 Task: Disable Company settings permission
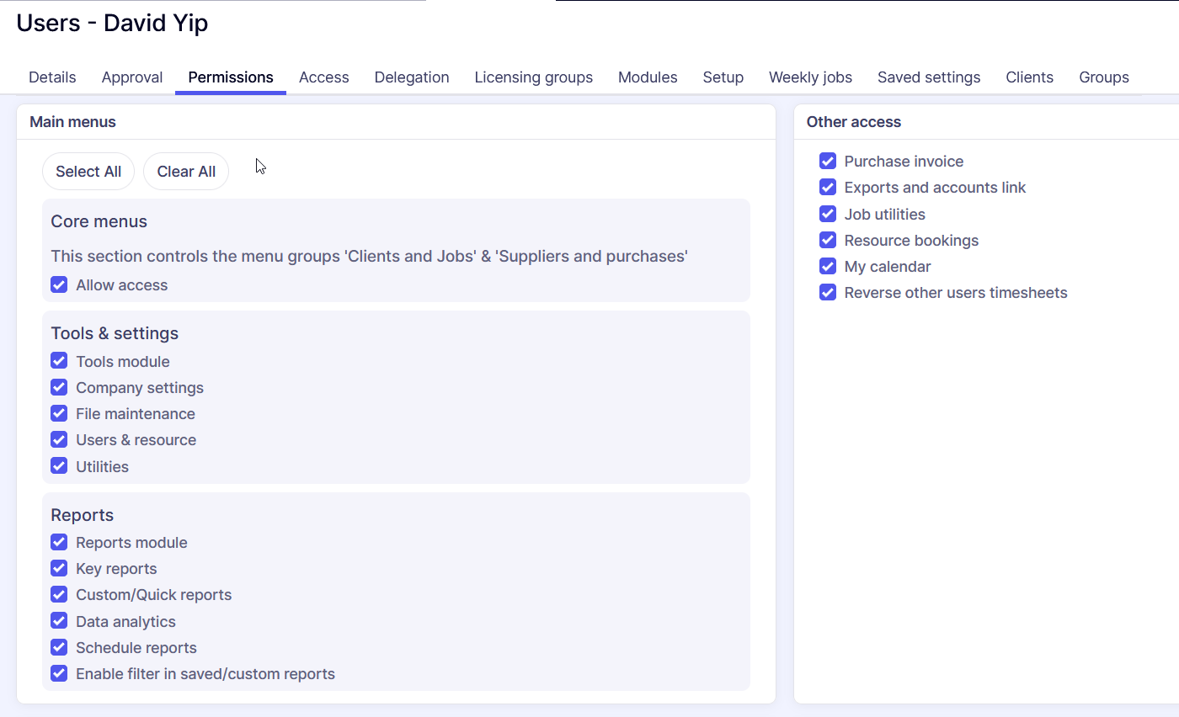click(59, 388)
